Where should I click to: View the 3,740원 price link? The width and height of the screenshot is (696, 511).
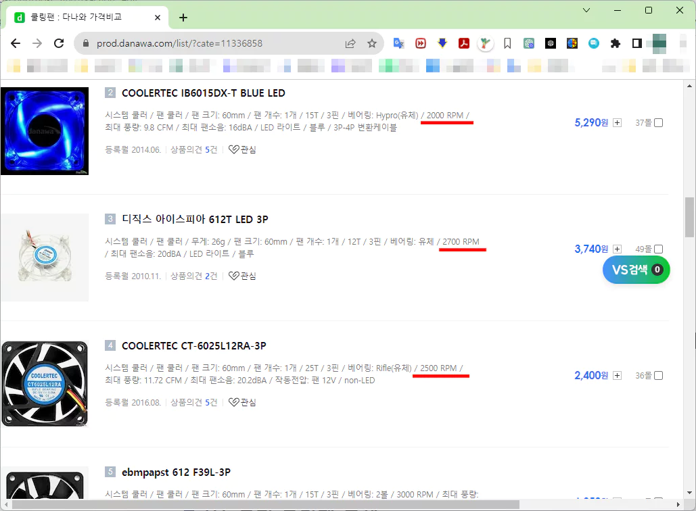coord(591,249)
